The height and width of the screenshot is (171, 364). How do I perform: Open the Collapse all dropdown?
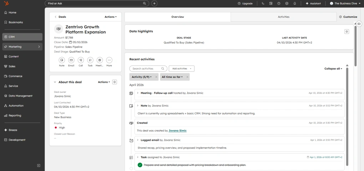(x=333, y=69)
